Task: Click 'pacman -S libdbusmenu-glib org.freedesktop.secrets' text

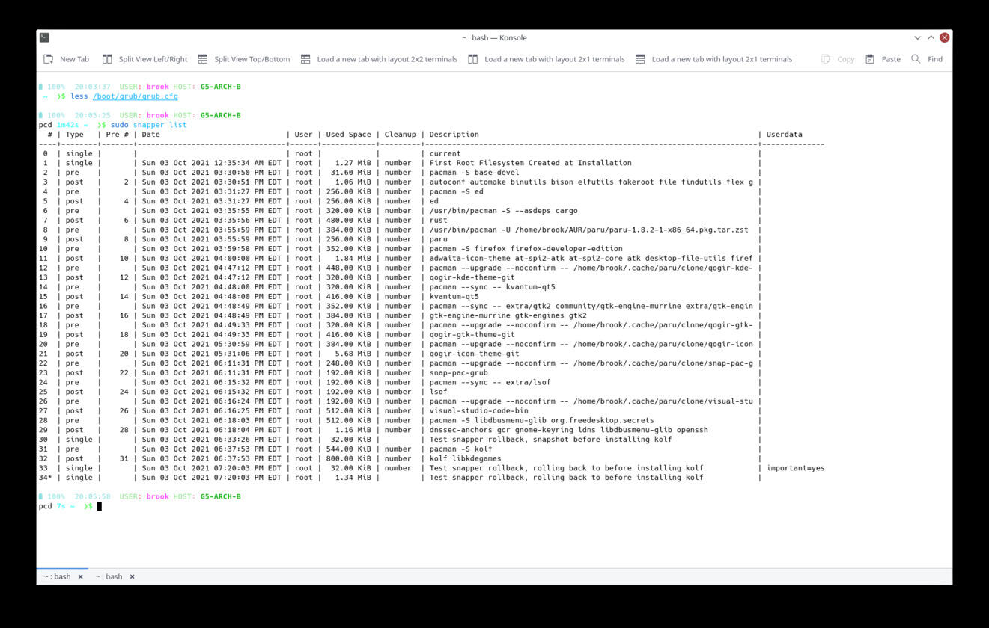Action: (x=541, y=420)
